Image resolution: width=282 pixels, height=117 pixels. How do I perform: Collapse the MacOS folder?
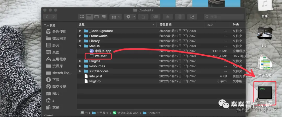[80, 46]
